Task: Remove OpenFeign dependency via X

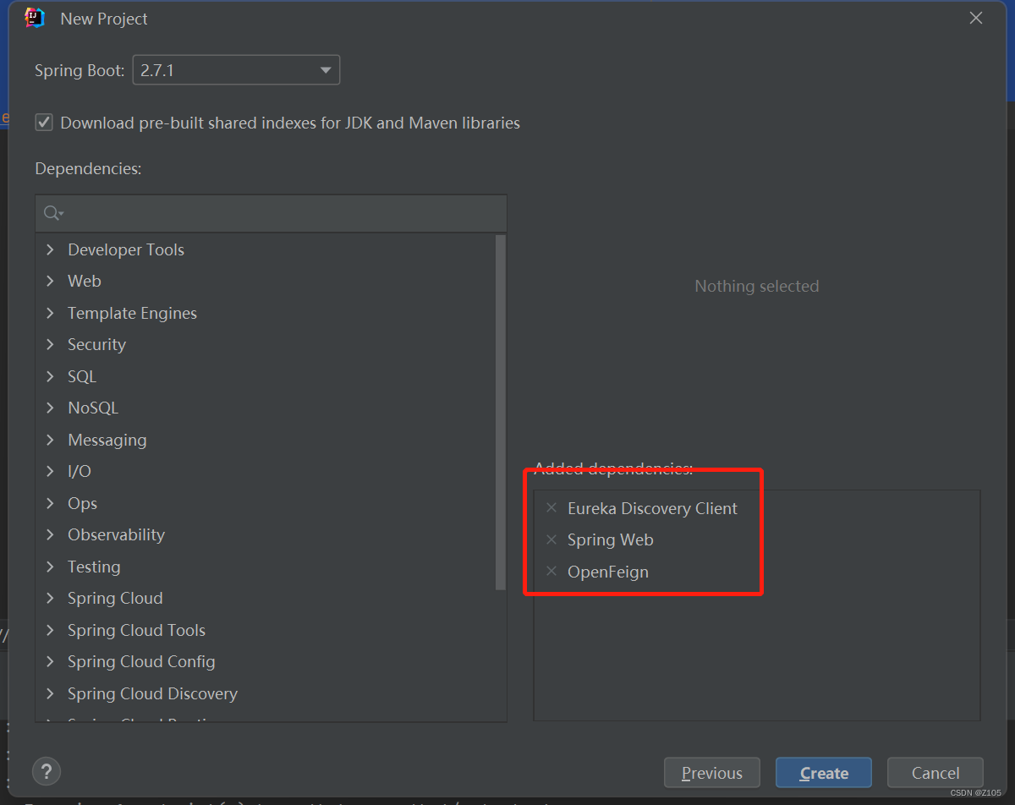Action: (551, 572)
